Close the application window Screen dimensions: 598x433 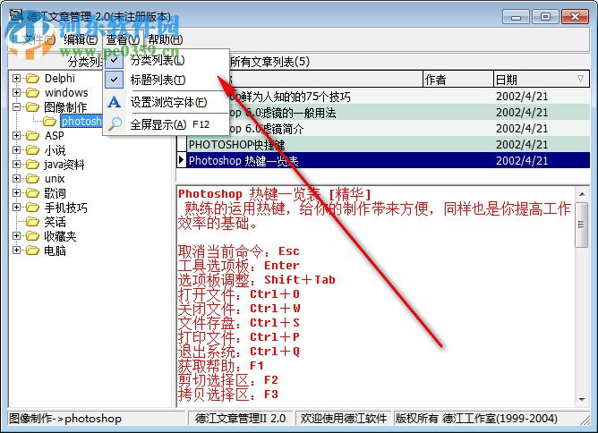[575, 17]
